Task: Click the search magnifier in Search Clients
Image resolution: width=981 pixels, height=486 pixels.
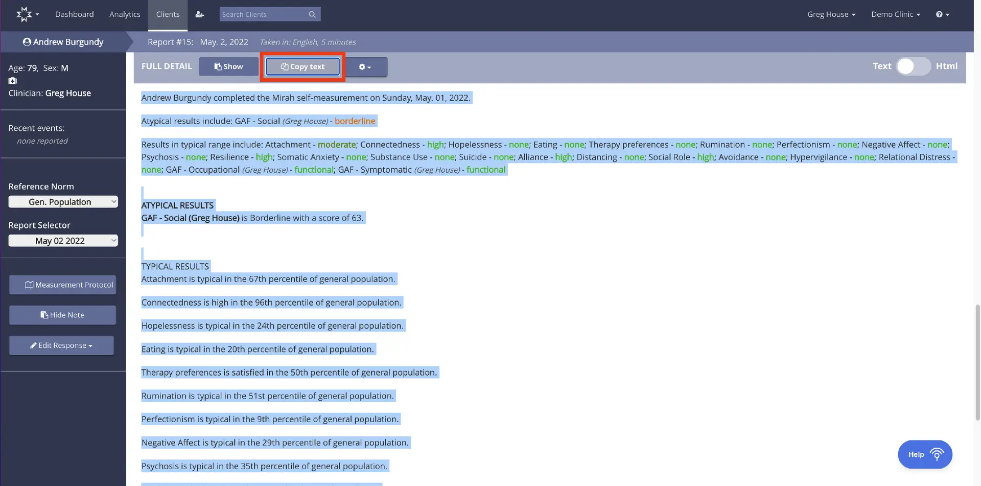Action: pyautogui.click(x=312, y=14)
